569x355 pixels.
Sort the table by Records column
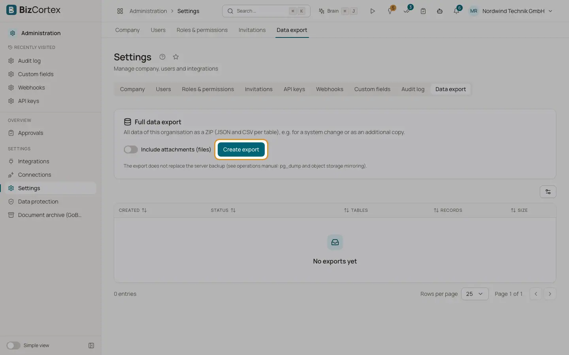(448, 210)
